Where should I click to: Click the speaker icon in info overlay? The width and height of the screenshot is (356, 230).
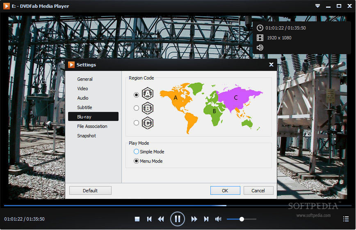pos(260,48)
